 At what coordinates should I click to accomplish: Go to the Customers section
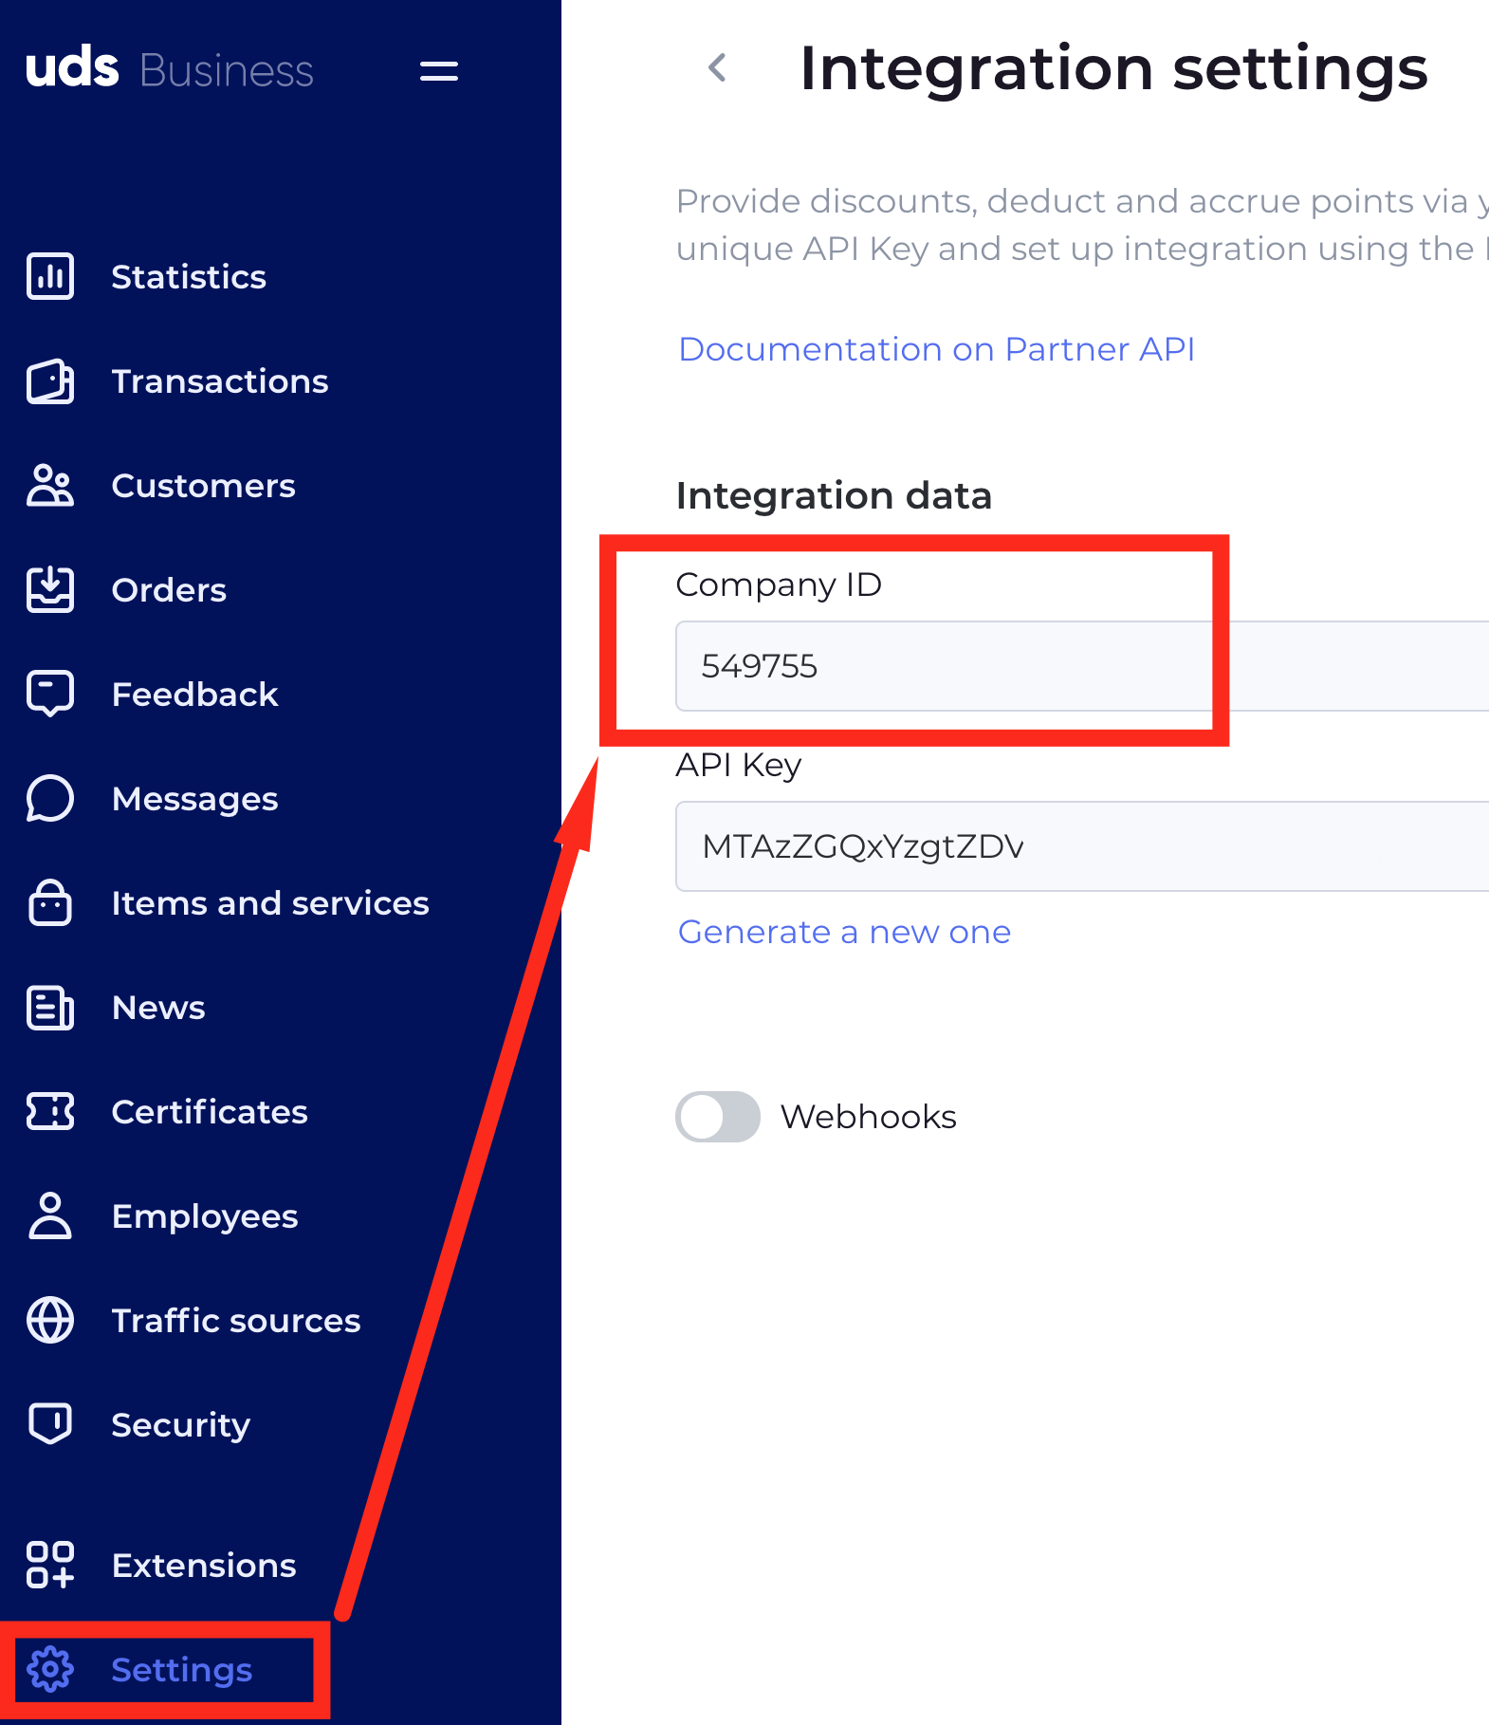pos(203,485)
